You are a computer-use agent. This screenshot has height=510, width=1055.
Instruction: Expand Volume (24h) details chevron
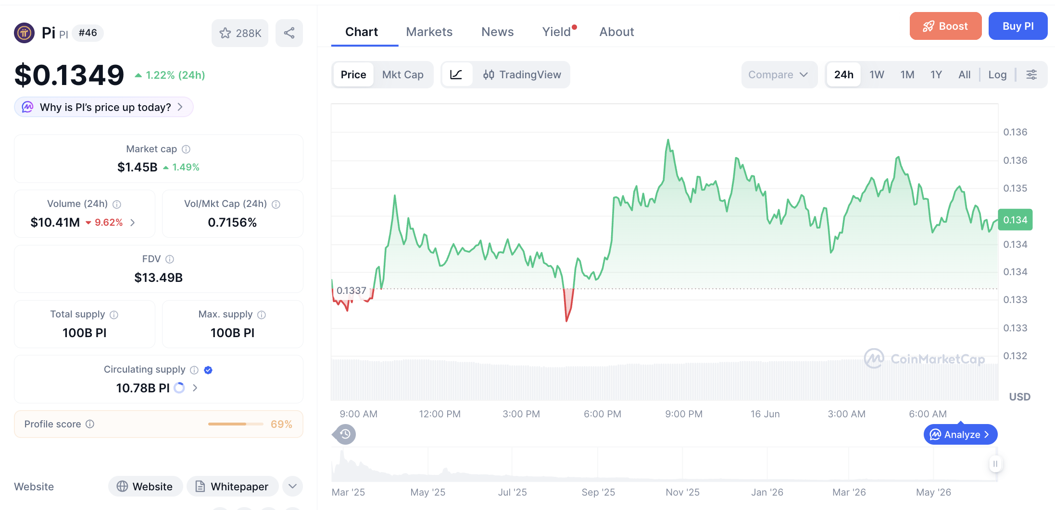(133, 222)
